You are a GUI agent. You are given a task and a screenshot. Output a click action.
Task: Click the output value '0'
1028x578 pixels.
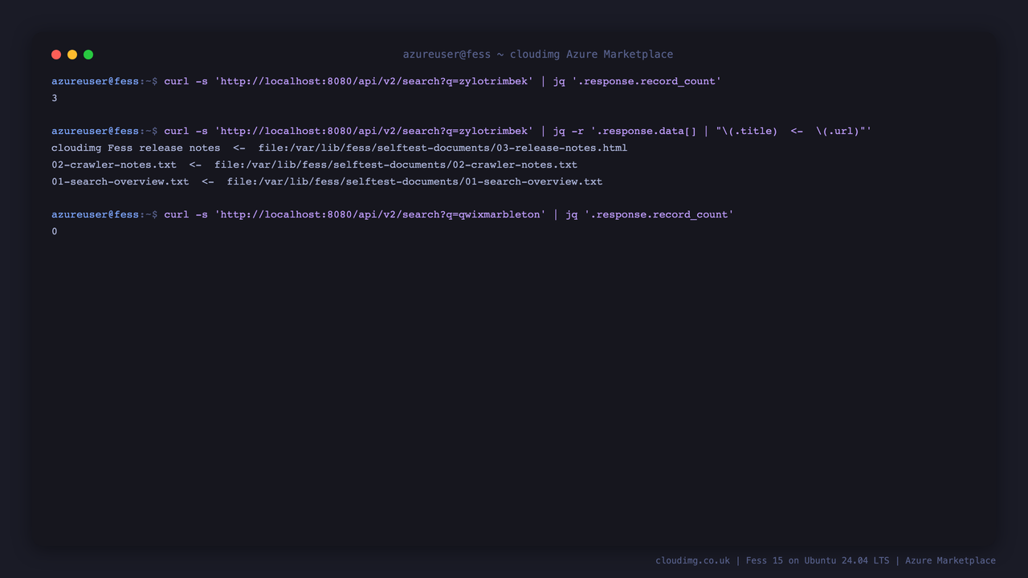click(x=55, y=231)
